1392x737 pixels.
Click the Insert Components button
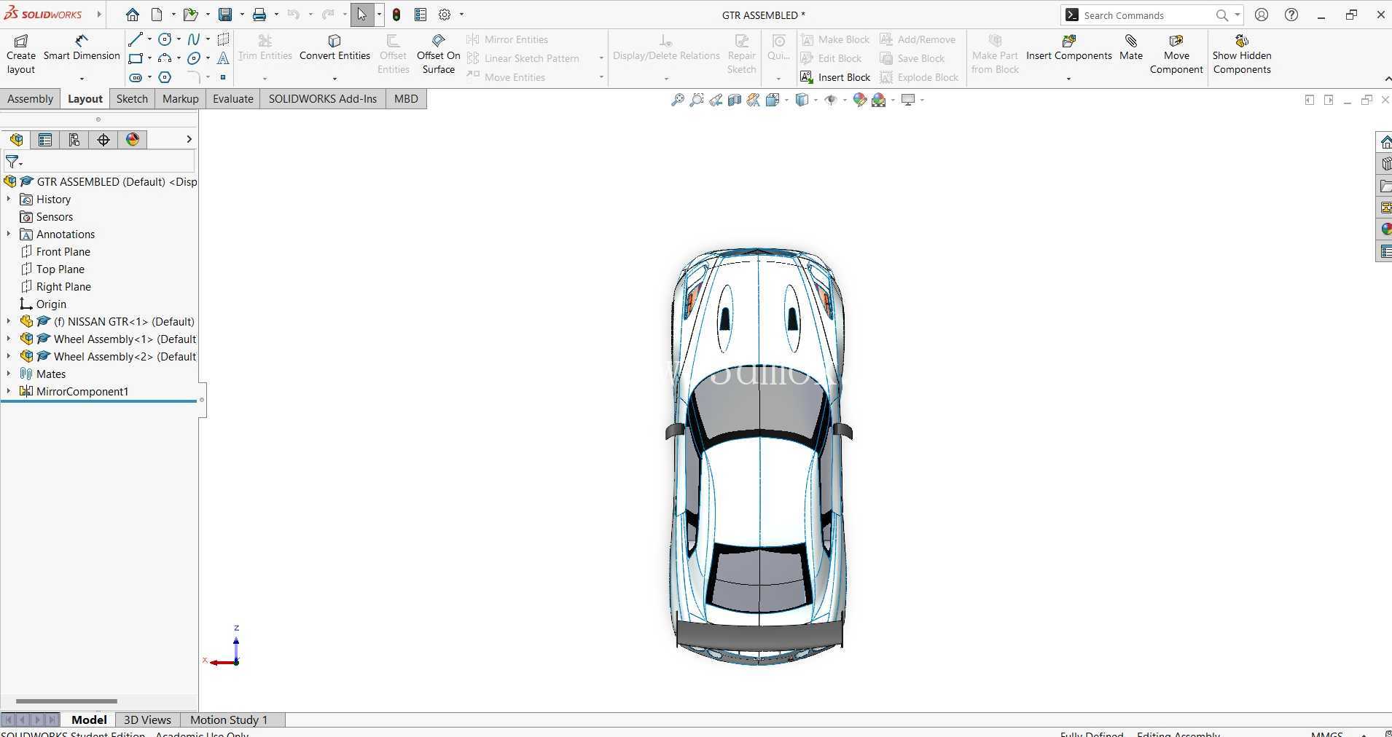(1069, 49)
